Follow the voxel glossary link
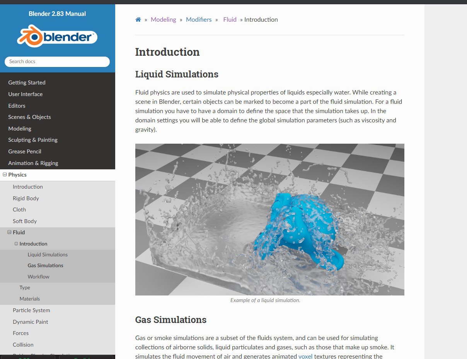The height and width of the screenshot is (359, 467). [305, 356]
